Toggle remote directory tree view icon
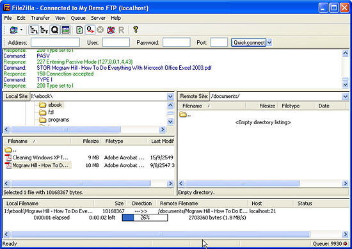Viewport: 352px width, 249px height. [44, 30]
